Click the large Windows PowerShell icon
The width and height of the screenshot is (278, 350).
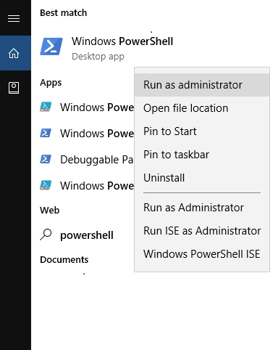[51, 46]
